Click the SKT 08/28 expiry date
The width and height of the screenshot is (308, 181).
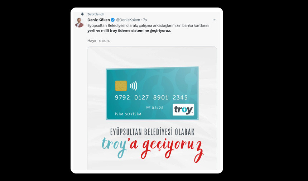coord(155,108)
